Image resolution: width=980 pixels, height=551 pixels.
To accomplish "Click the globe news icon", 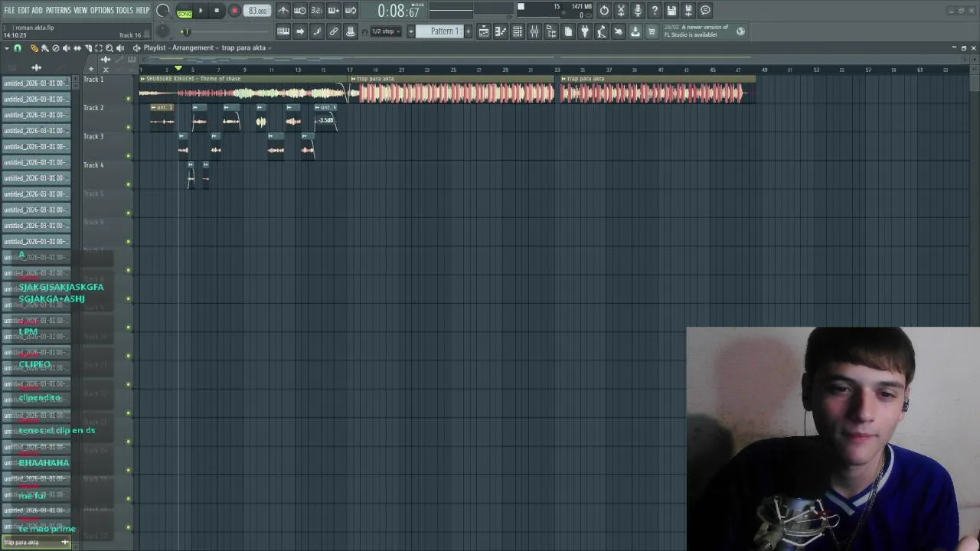I will pyautogui.click(x=740, y=31).
